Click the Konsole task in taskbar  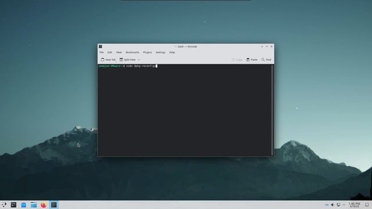(54, 205)
